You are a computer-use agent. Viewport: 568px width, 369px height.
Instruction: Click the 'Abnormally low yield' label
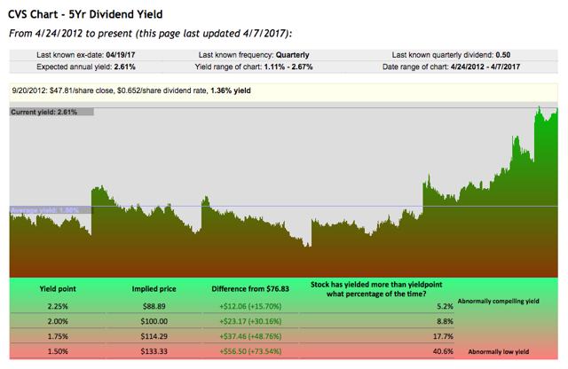point(499,351)
